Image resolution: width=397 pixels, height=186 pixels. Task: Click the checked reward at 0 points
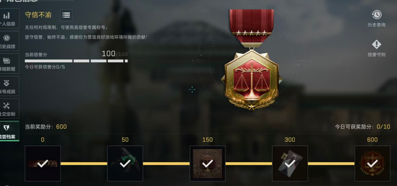43,164
